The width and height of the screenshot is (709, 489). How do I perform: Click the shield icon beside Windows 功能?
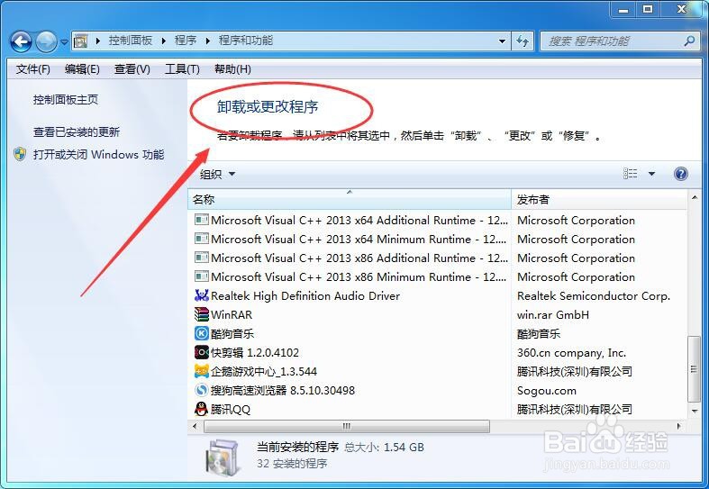tap(20, 155)
